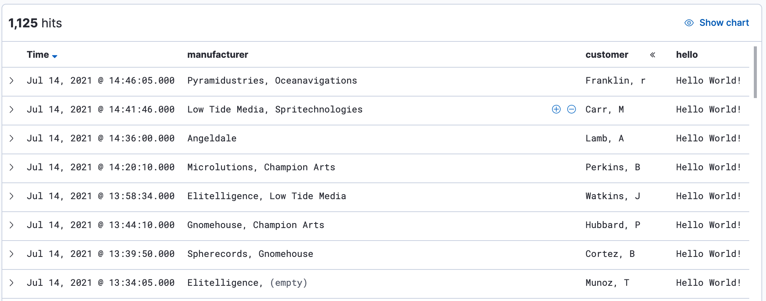Expand the Hubbard, P document row
The width and height of the screenshot is (766, 301).
pyautogui.click(x=12, y=225)
